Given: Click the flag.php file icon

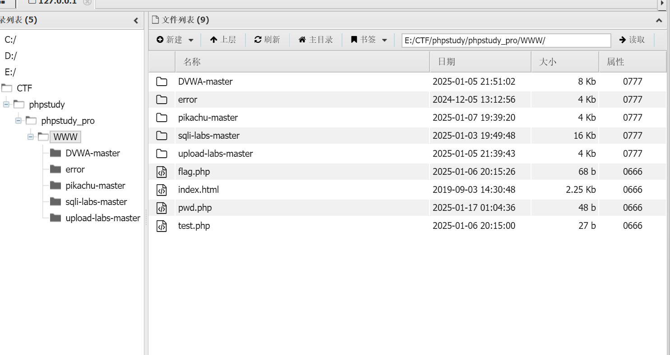Looking at the screenshot, I should click(x=162, y=172).
